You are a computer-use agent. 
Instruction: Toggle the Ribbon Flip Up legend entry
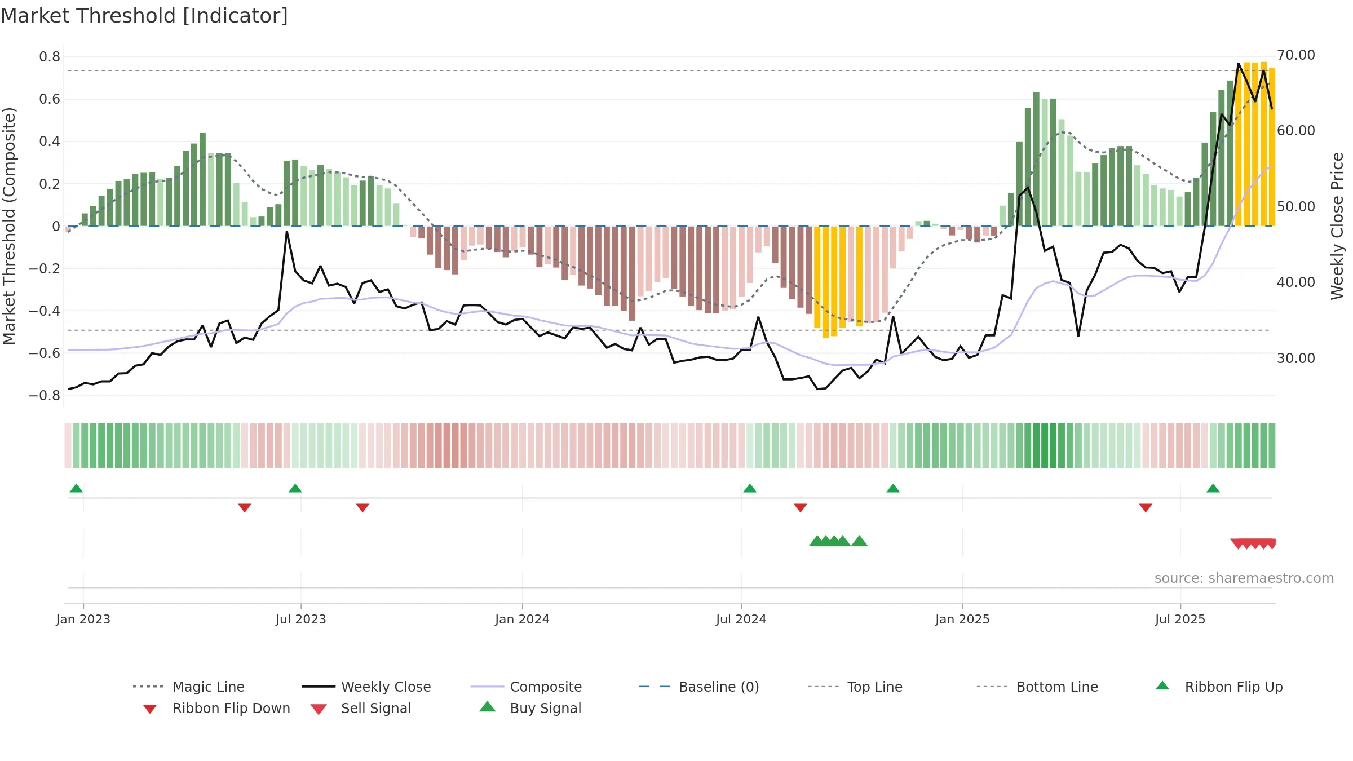[x=1219, y=687]
